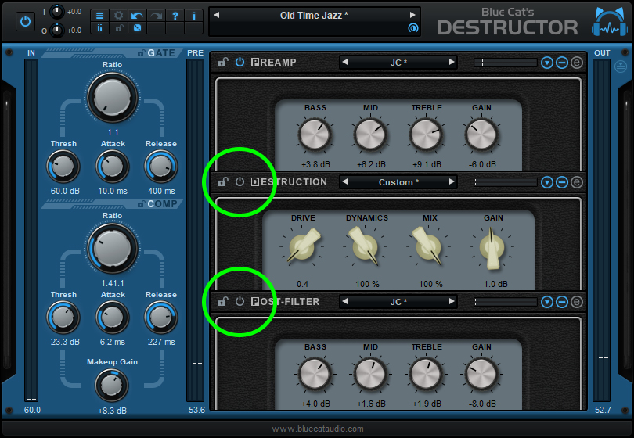Select next PREAMP preset arrow
634x438 pixels.
452,63
